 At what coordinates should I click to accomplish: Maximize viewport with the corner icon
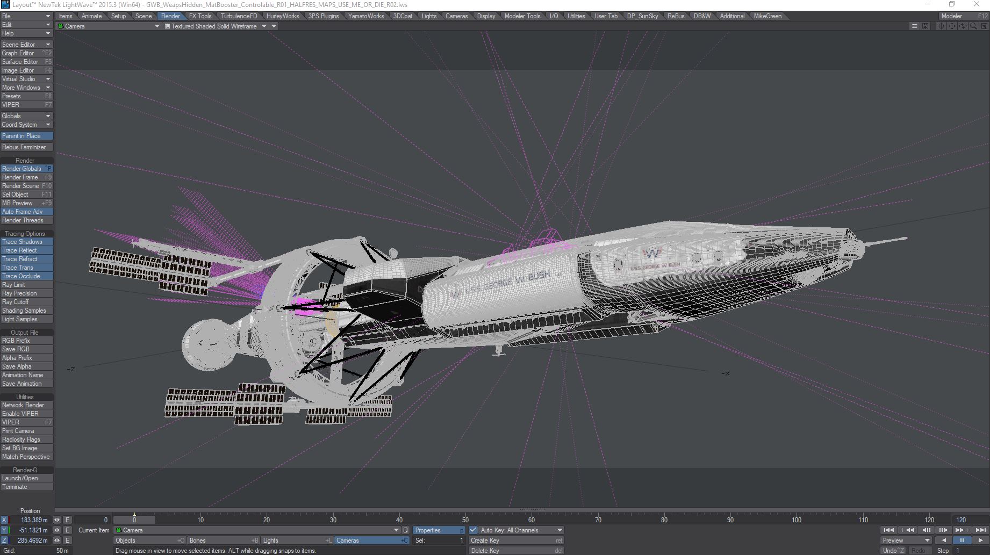[x=984, y=26]
